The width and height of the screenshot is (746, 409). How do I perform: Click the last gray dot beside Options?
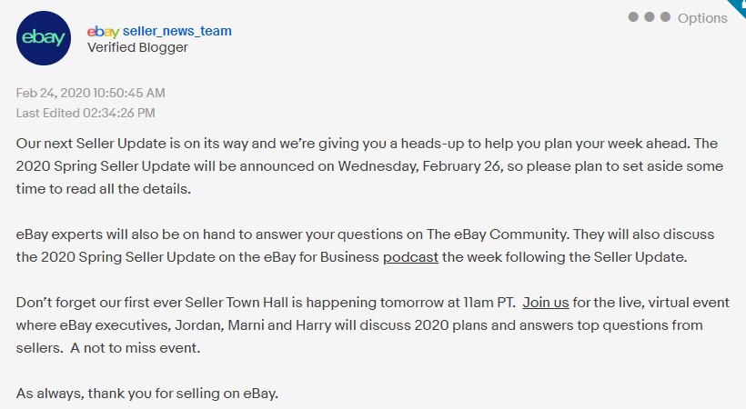tap(666, 17)
